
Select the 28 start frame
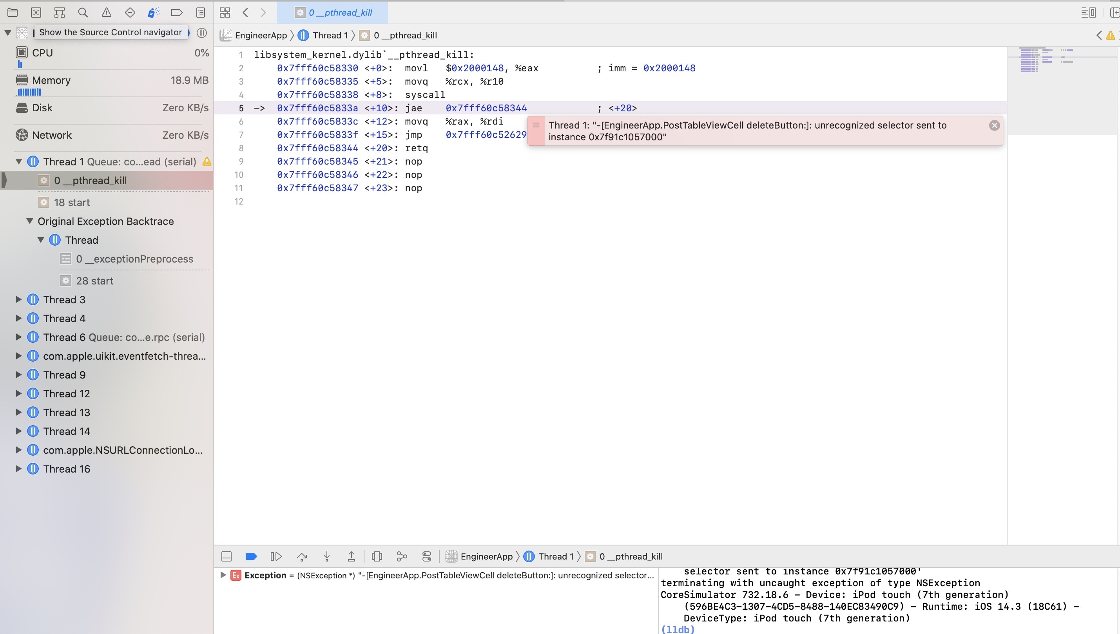pos(107,281)
